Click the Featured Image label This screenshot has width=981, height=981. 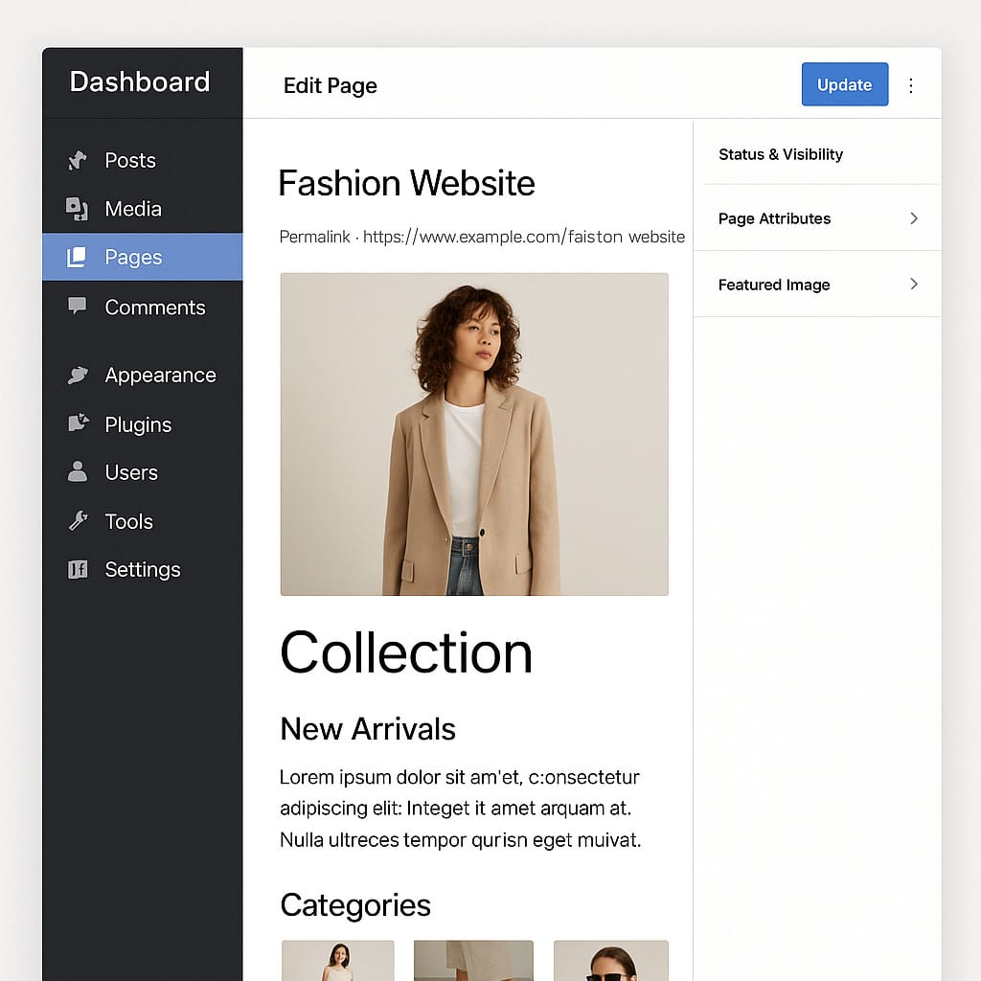click(774, 285)
